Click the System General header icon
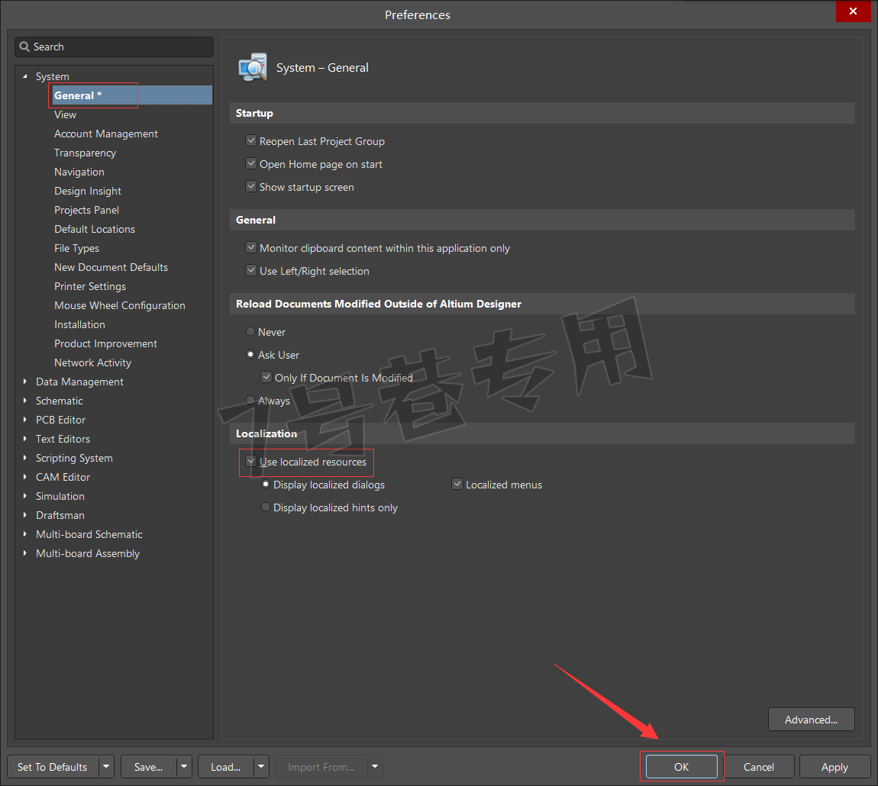This screenshot has height=786, width=878. [x=253, y=67]
